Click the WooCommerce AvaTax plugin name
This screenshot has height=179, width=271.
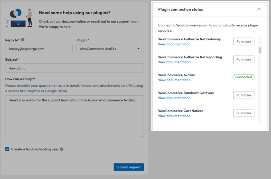tap(176, 75)
